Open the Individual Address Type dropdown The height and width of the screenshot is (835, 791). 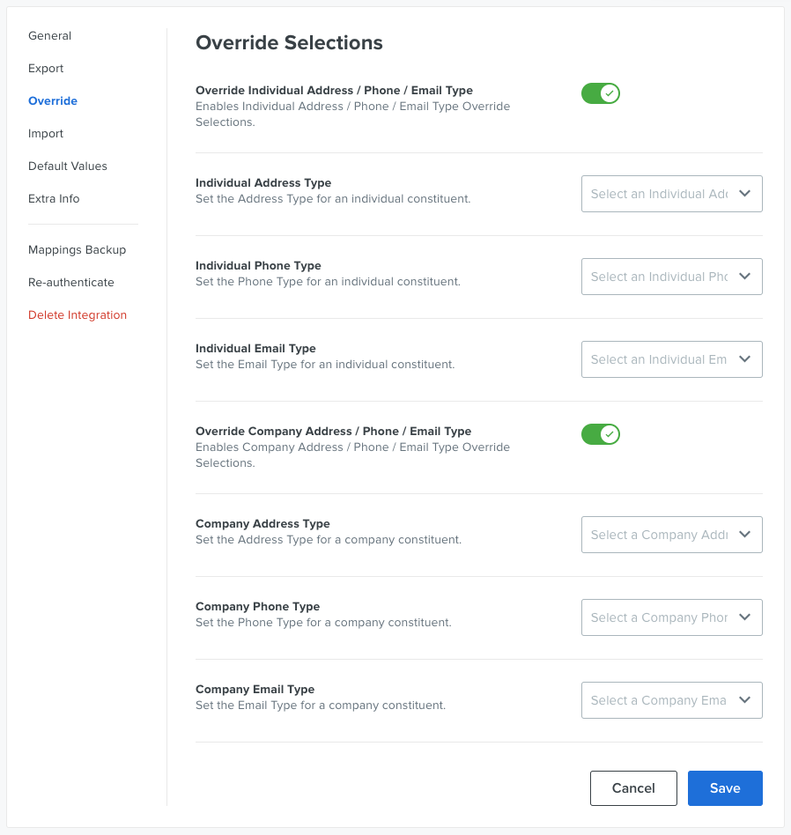coord(672,194)
